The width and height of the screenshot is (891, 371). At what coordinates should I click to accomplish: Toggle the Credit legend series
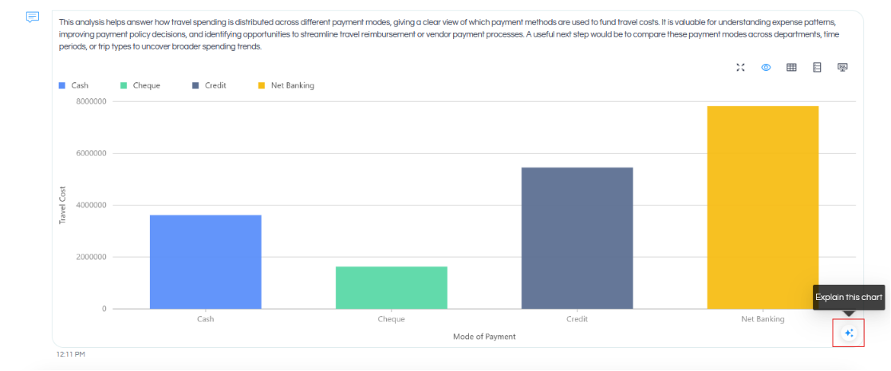[x=209, y=86]
